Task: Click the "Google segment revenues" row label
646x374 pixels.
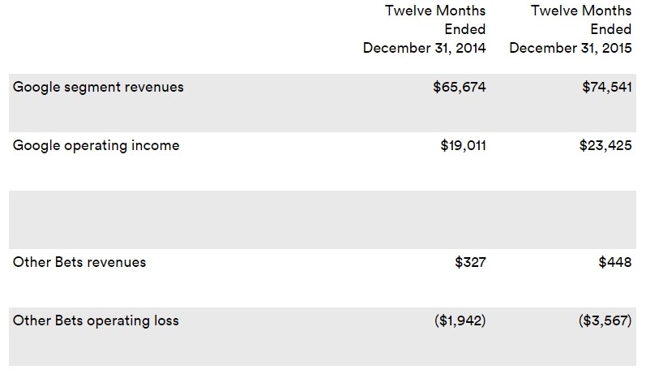Action: point(98,87)
